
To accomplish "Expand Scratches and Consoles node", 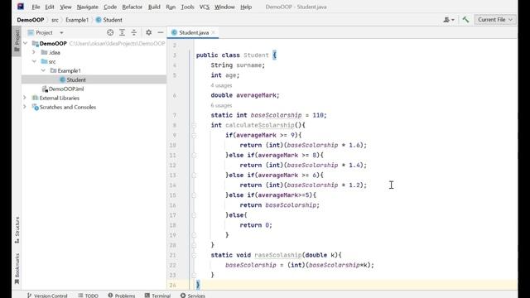I will pos(24,107).
